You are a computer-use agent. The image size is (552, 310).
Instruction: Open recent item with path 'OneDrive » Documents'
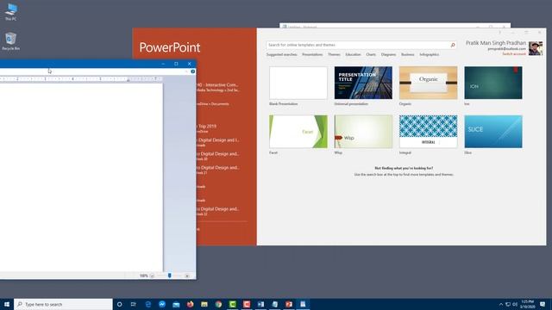point(213,104)
